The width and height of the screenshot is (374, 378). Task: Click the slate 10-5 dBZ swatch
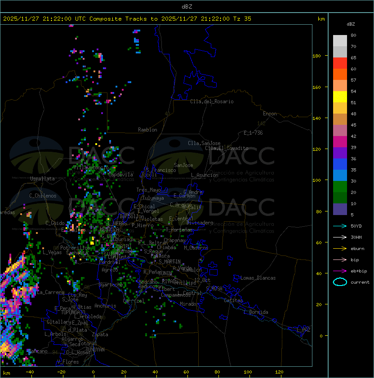(x=340, y=209)
